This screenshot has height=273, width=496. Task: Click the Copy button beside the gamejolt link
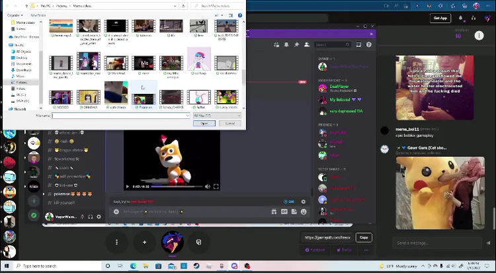click(364, 237)
